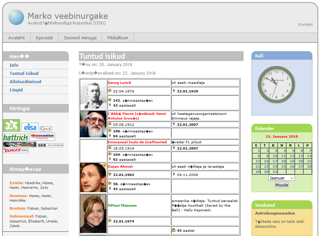Image resolution: width=321 pixels, height=236 pixels.
Task: Switch to the Pildialbum tab
Action: [x=118, y=38]
